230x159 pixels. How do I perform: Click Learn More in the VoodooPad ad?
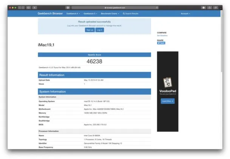pyautogui.click(x=168, y=101)
